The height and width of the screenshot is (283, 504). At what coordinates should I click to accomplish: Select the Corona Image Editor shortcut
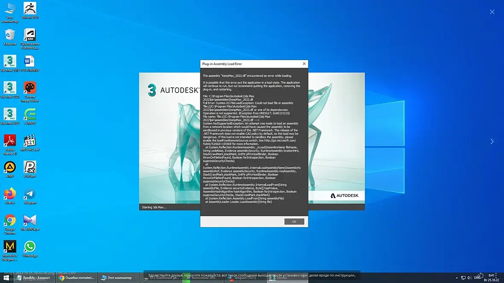click(30, 92)
